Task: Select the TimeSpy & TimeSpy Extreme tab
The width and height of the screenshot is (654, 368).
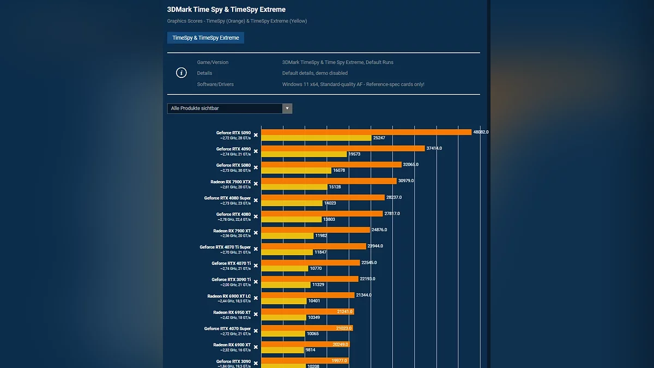Action: (205, 38)
